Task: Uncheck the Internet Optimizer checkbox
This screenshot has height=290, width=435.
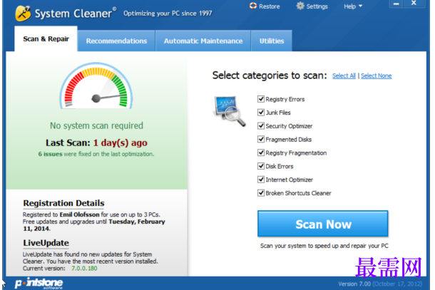Action: point(261,180)
